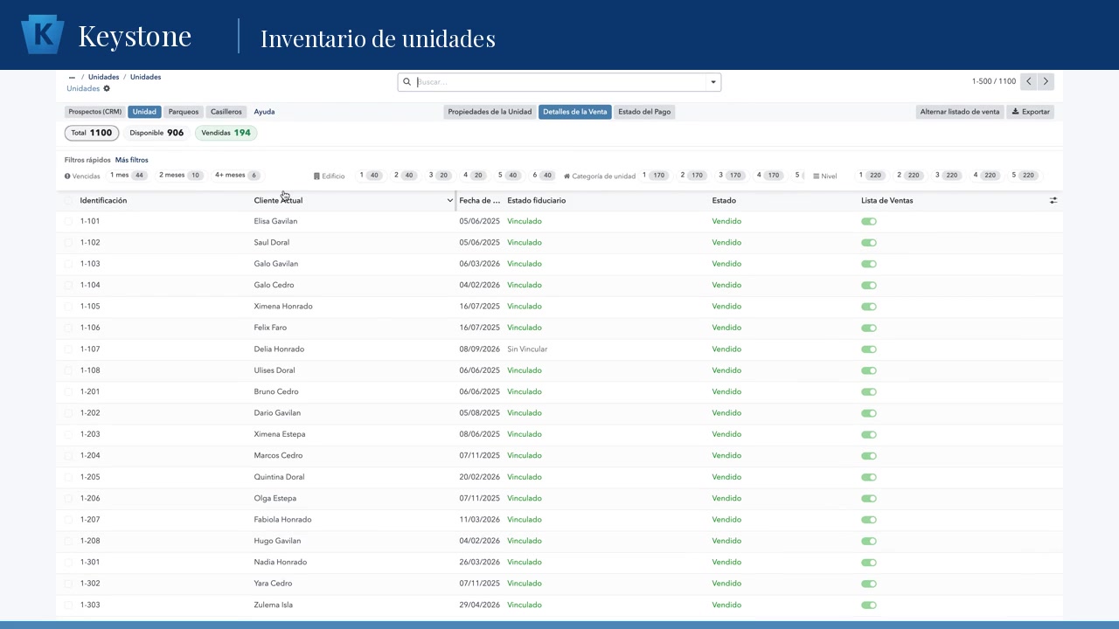1119x629 pixels.
Task: Click the Edificio building icon
Action: click(316, 176)
